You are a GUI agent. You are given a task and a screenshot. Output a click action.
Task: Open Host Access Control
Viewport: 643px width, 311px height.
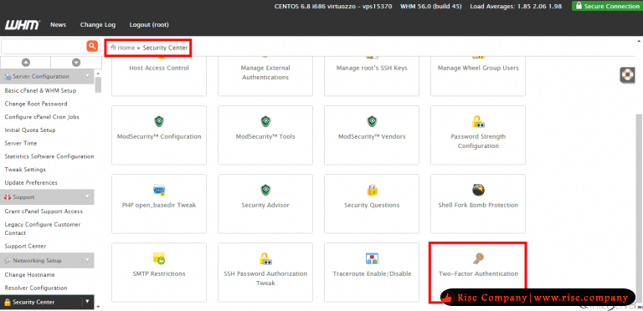[x=159, y=68]
